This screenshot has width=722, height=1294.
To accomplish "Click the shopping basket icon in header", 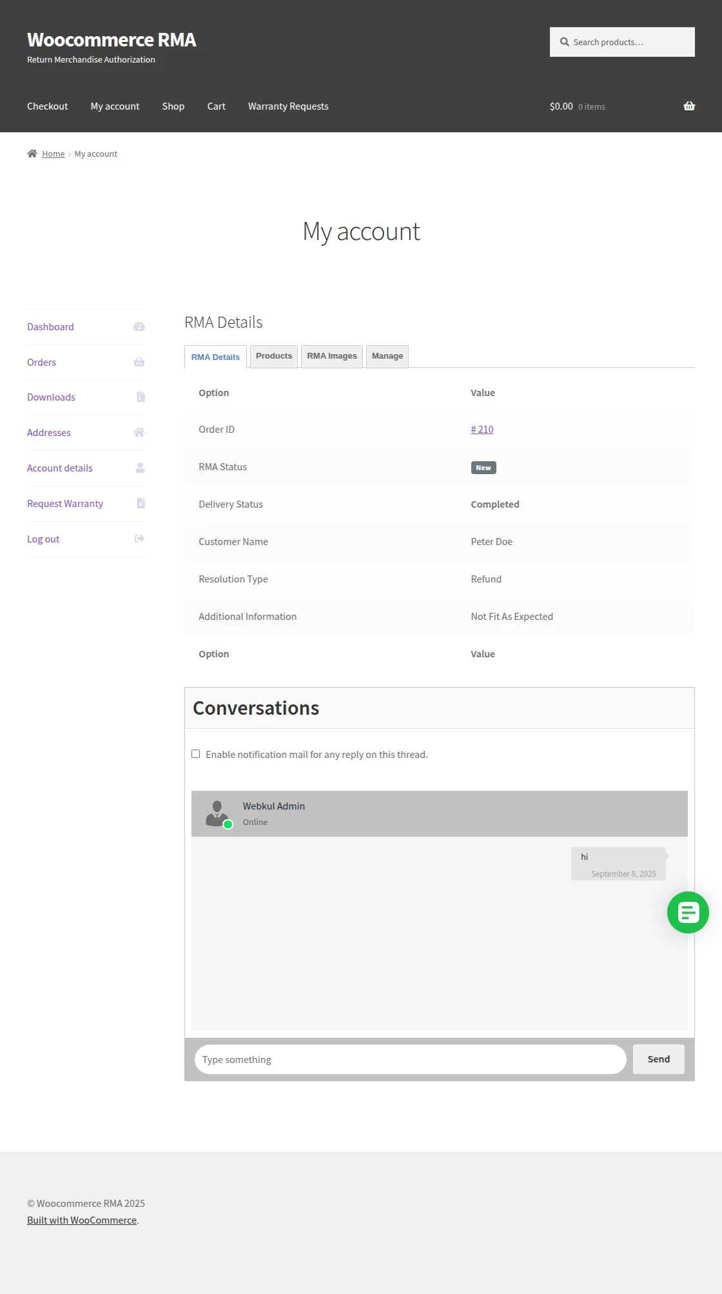I will [689, 106].
